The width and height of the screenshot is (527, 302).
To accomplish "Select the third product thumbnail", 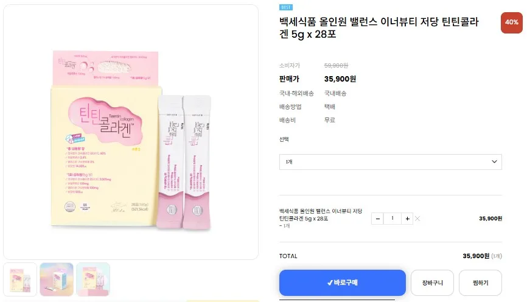I will tap(93, 279).
